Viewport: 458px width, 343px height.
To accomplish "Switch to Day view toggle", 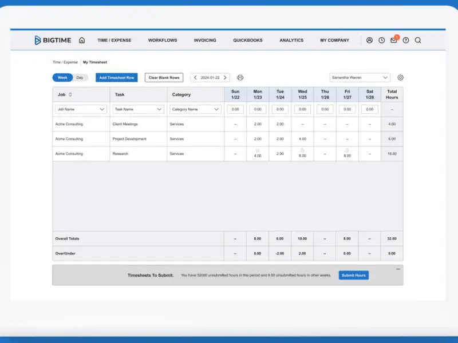I will pos(80,78).
